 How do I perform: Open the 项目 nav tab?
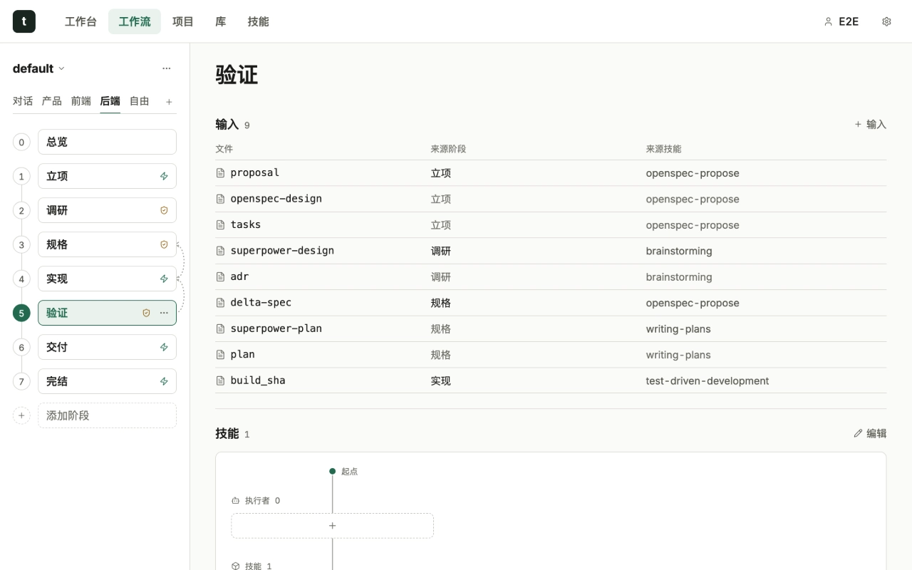[183, 21]
